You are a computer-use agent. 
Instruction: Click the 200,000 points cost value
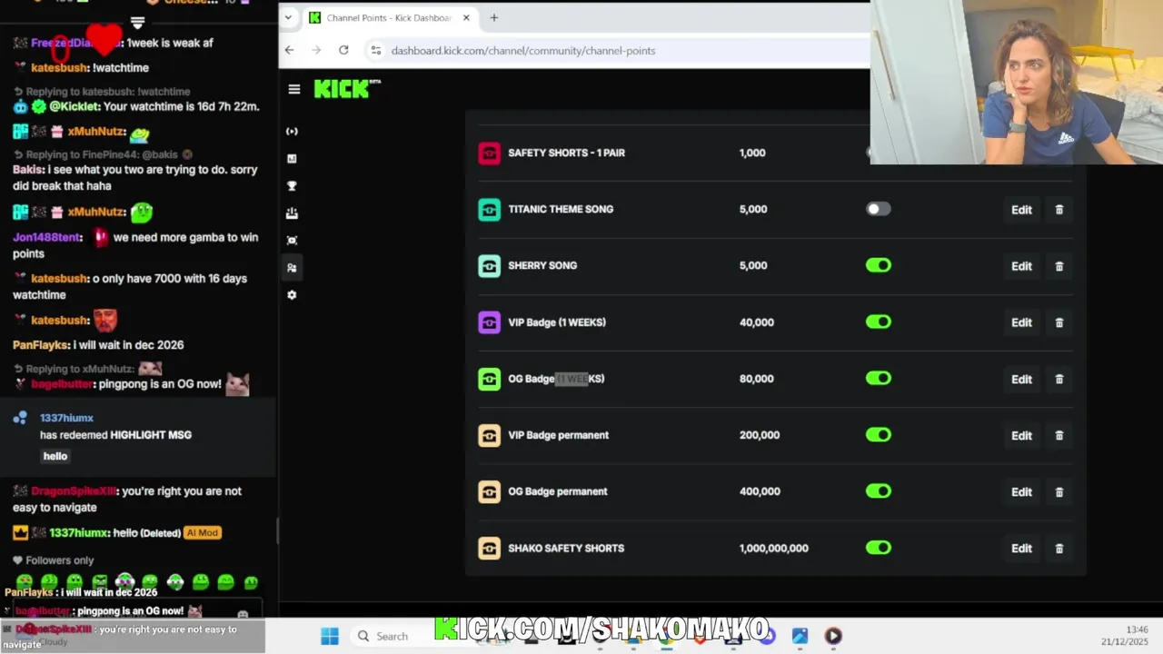pos(760,435)
